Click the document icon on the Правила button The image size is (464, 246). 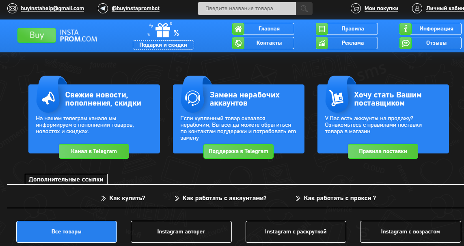pyautogui.click(x=322, y=28)
